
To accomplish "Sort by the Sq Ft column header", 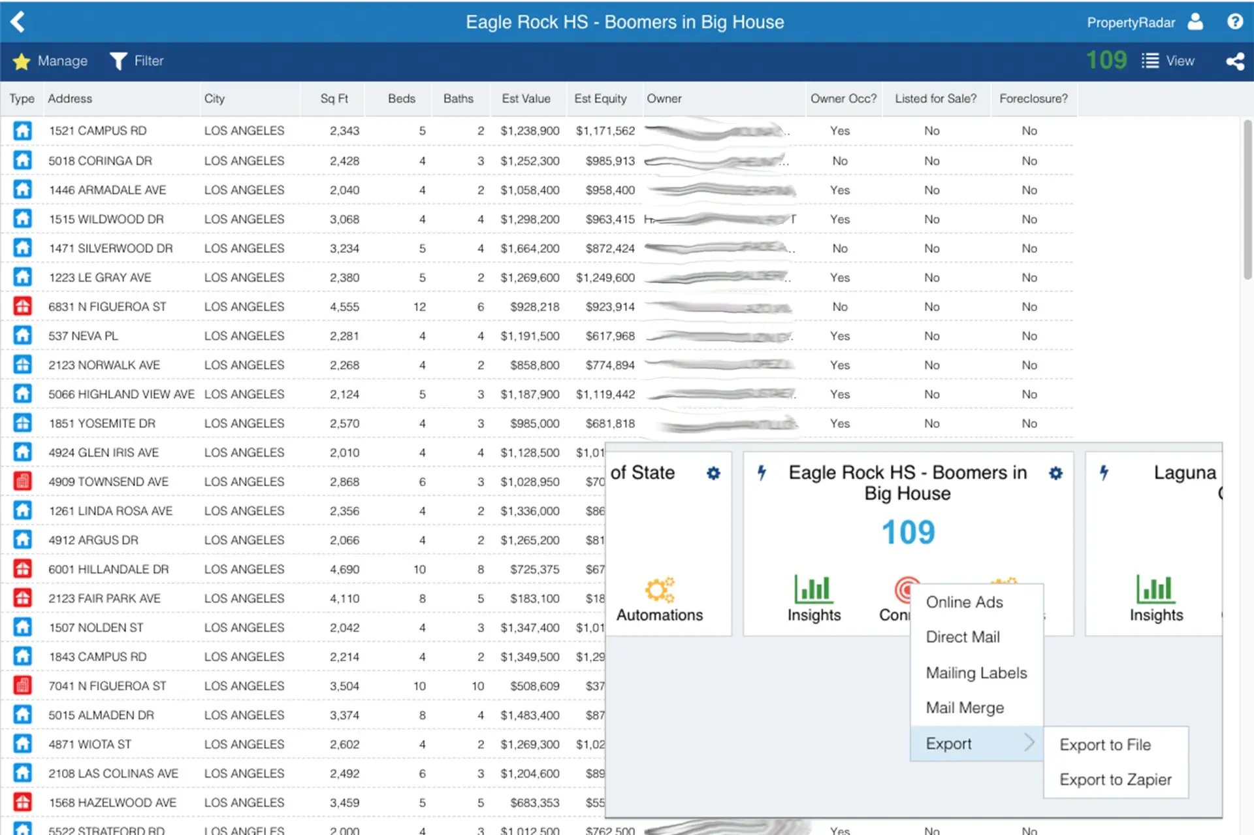I will coord(334,99).
